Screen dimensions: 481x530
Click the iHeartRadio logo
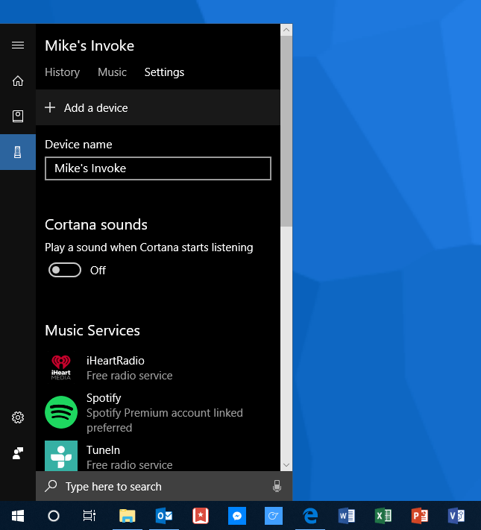coord(61,367)
